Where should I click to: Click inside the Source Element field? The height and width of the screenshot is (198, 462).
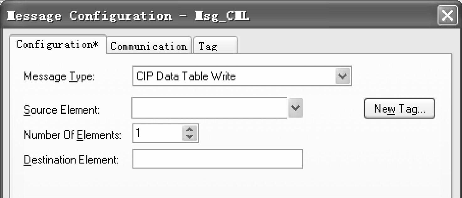coord(209,108)
